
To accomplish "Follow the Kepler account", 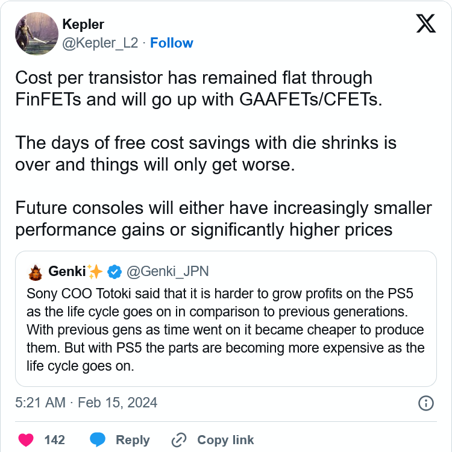I will click(x=172, y=43).
